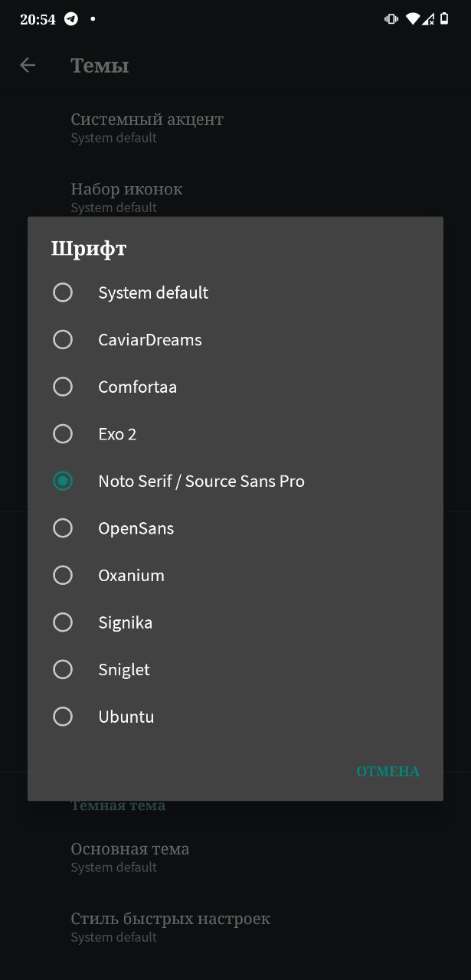Tap the mobile signal status icon

pyautogui.click(x=428, y=19)
